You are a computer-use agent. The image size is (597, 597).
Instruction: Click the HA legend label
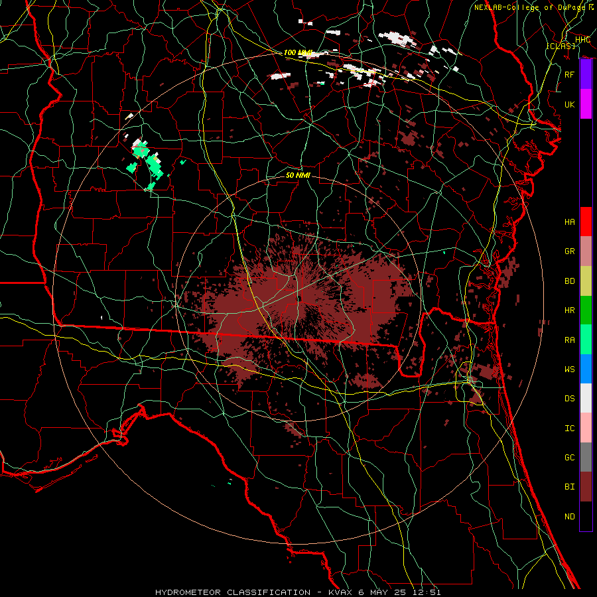click(569, 222)
